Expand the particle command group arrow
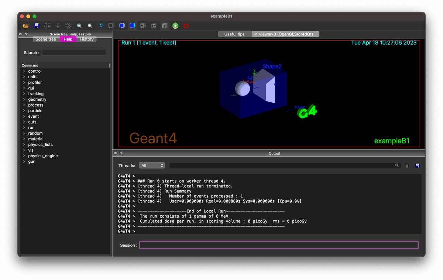Image resolution: width=443 pixels, height=280 pixels. pos(24,111)
